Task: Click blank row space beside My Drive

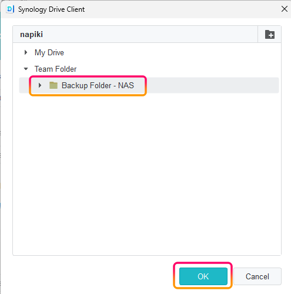Action: 172,52
